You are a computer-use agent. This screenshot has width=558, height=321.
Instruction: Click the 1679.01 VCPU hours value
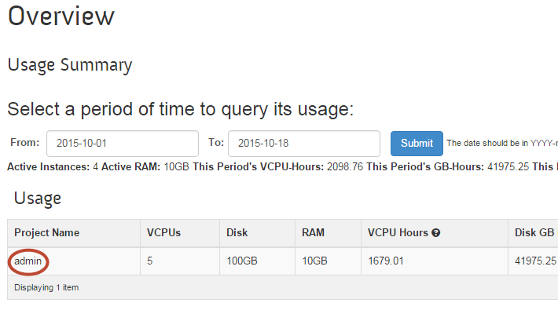[385, 261]
